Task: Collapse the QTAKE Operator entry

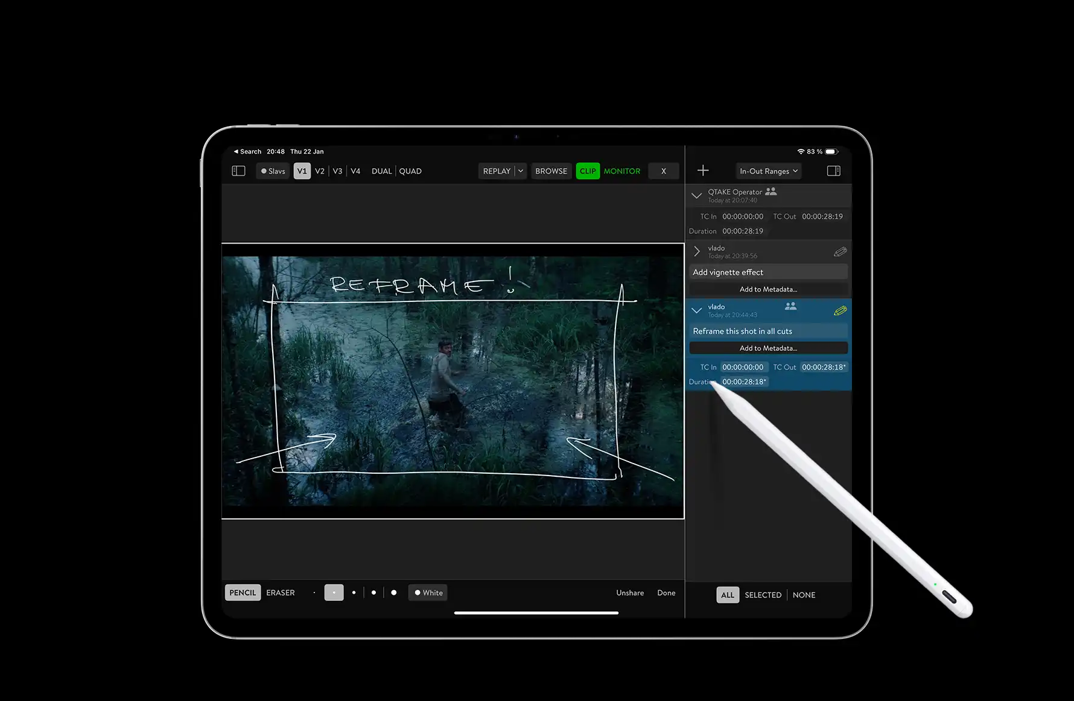Action: (696, 196)
